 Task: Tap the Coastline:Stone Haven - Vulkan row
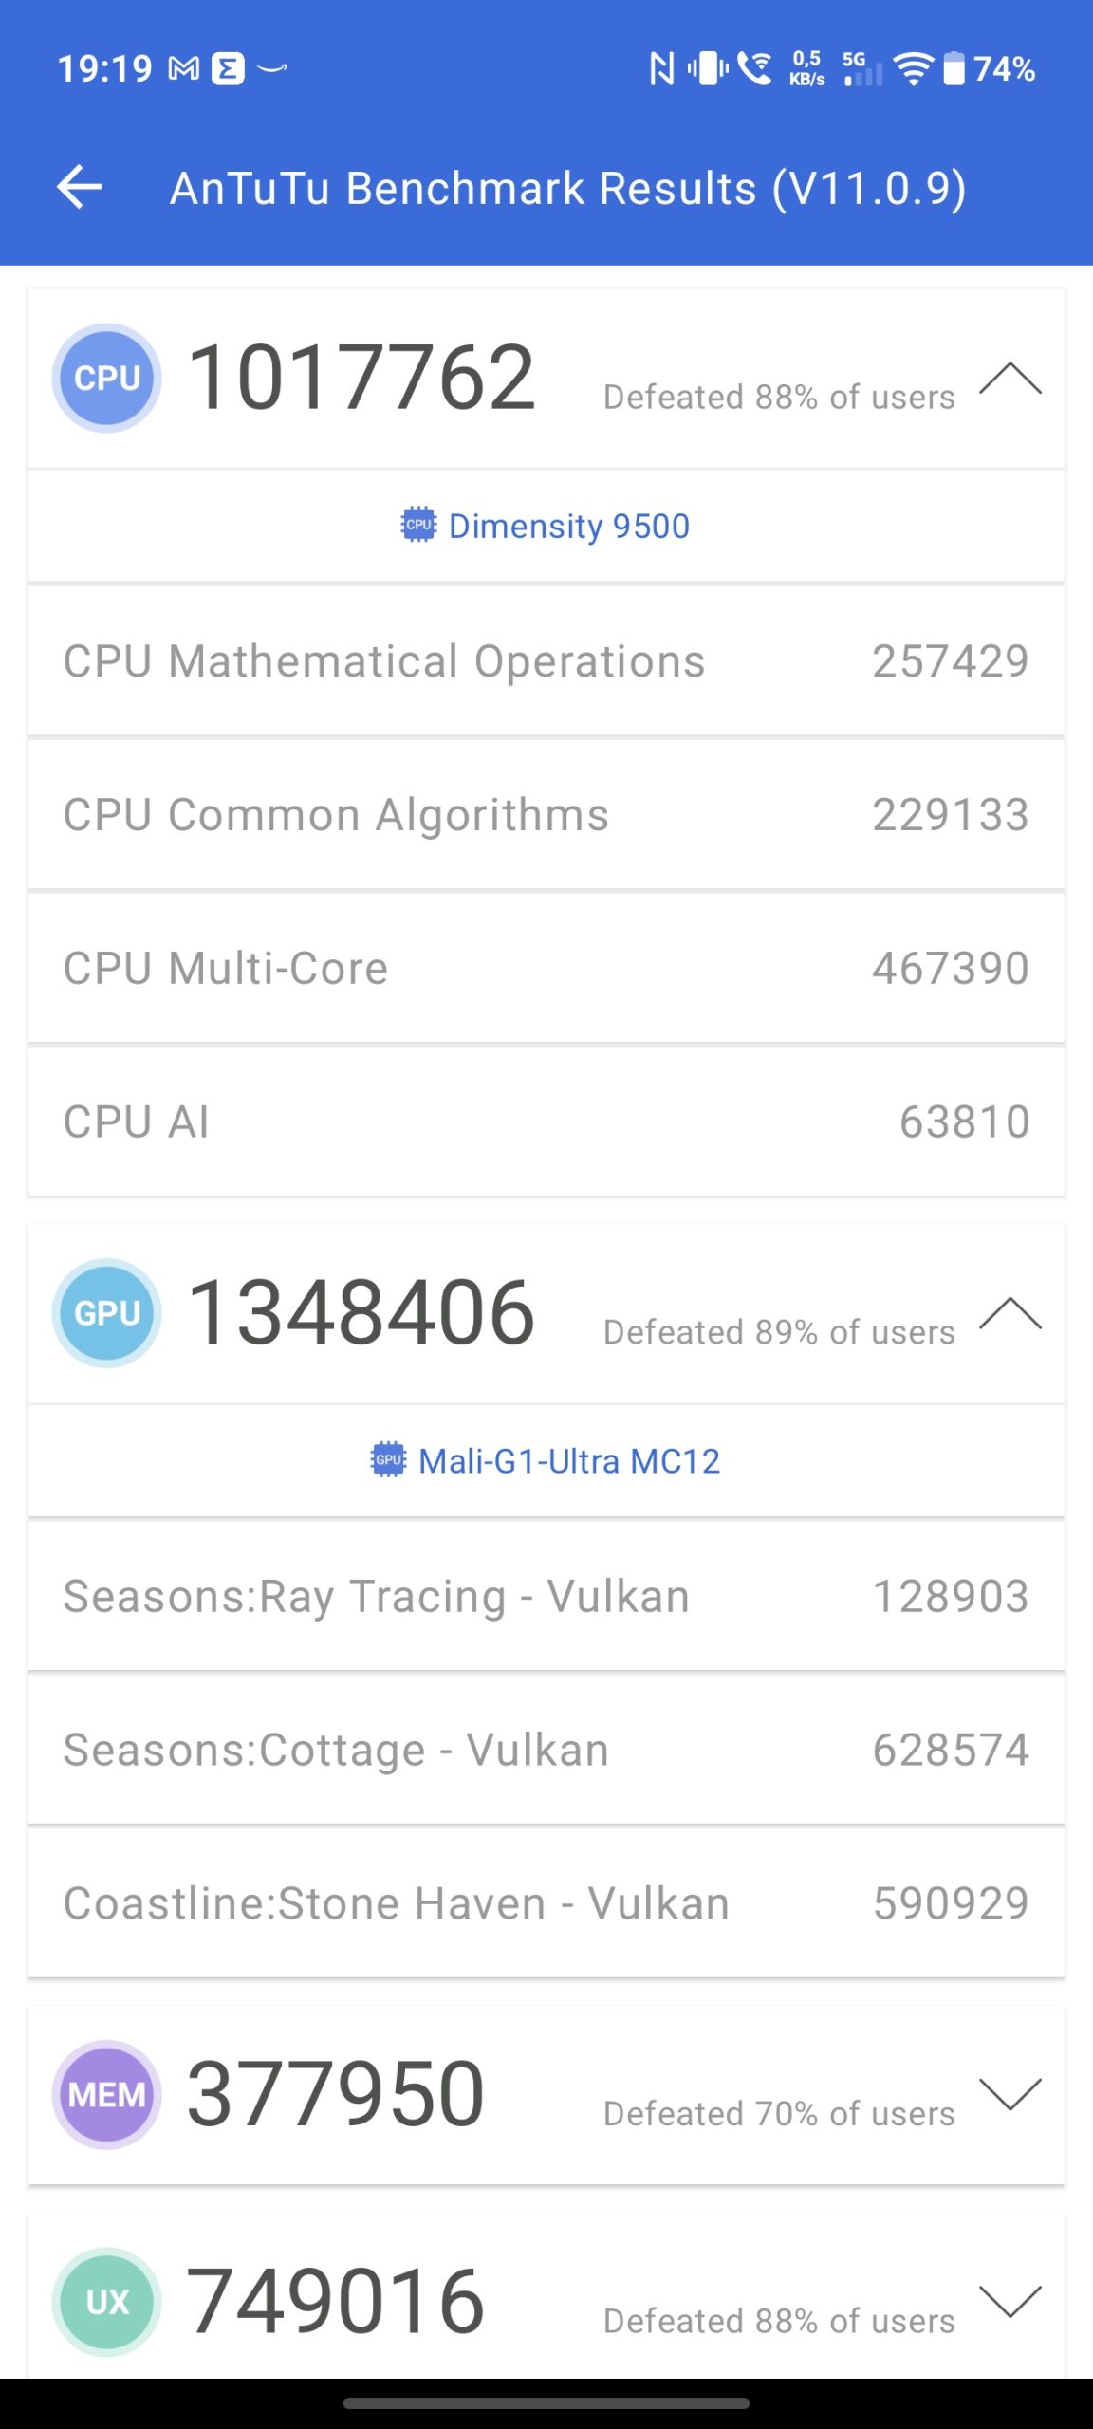[x=546, y=1903]
